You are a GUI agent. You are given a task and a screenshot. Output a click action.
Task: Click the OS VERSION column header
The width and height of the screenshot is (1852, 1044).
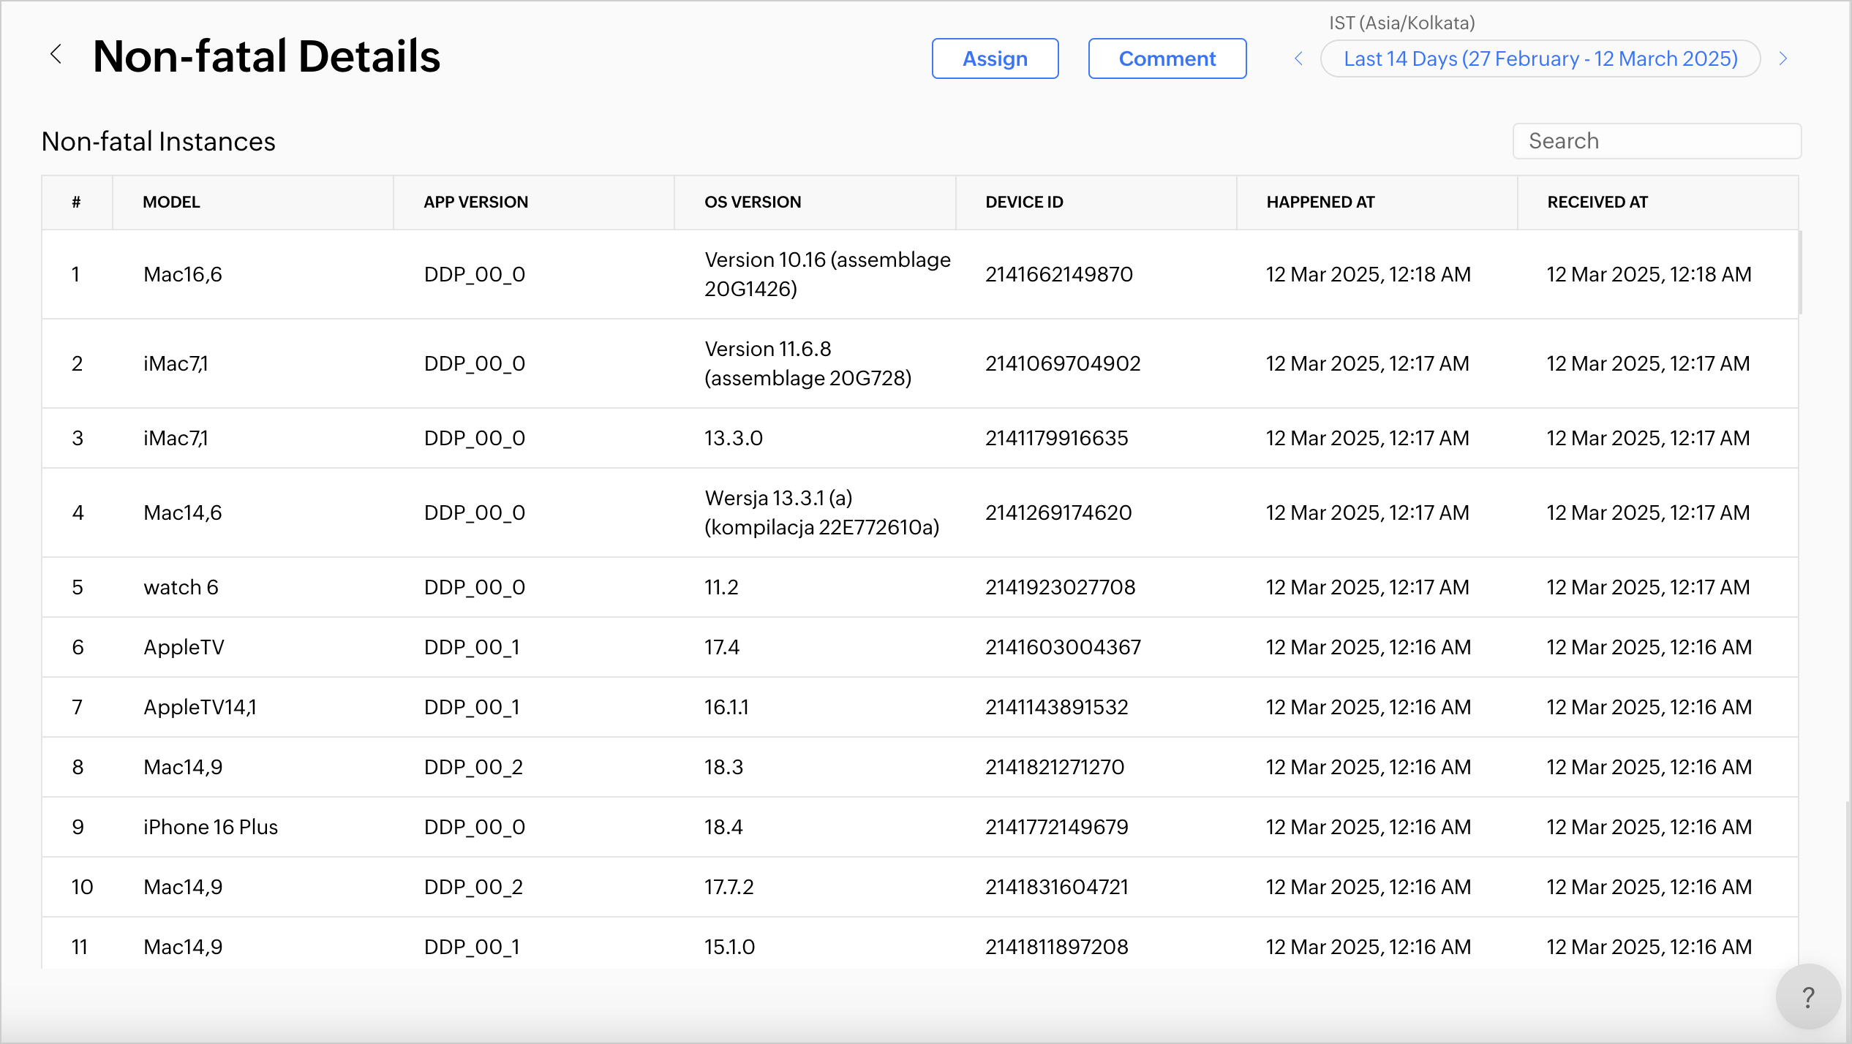point(753,203)
